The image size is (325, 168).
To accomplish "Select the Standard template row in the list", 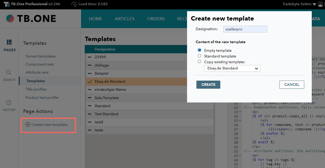I will [x=150, y=106].
